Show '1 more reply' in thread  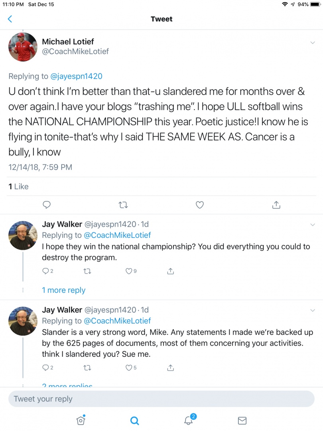click(x=64, y=290)
